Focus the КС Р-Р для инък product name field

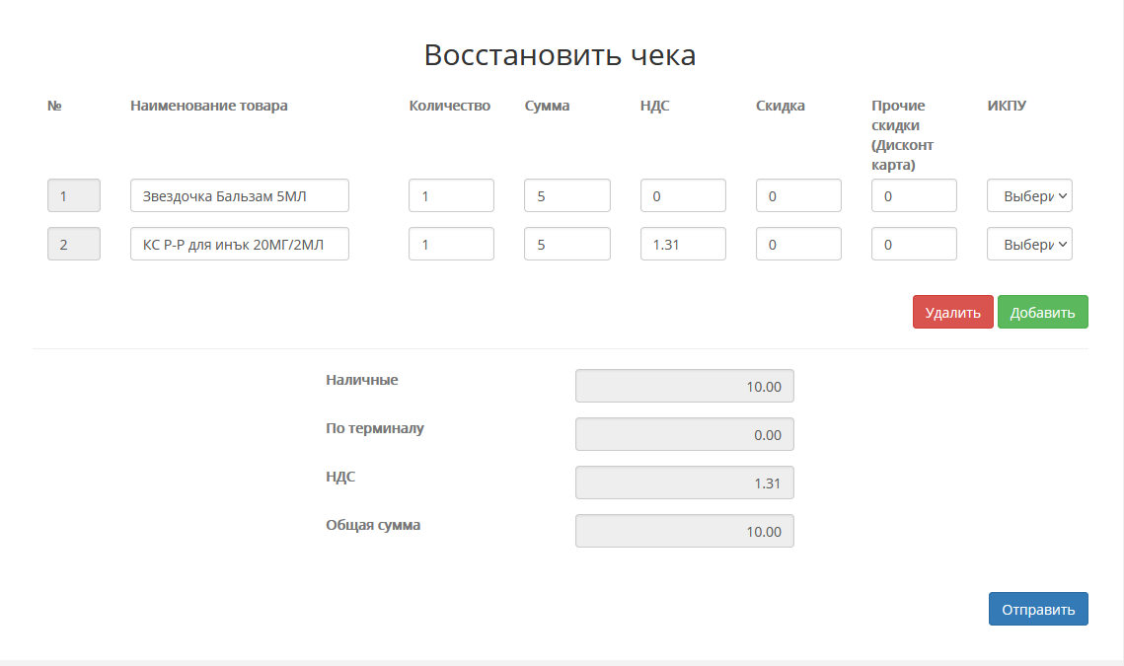click(240, 244)
